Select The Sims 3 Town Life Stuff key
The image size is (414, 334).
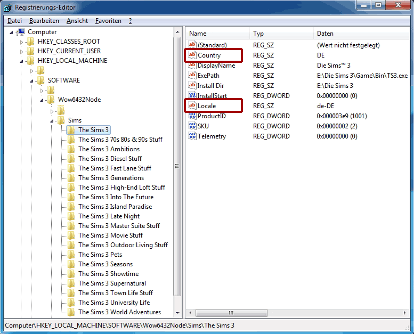[116, 293]
